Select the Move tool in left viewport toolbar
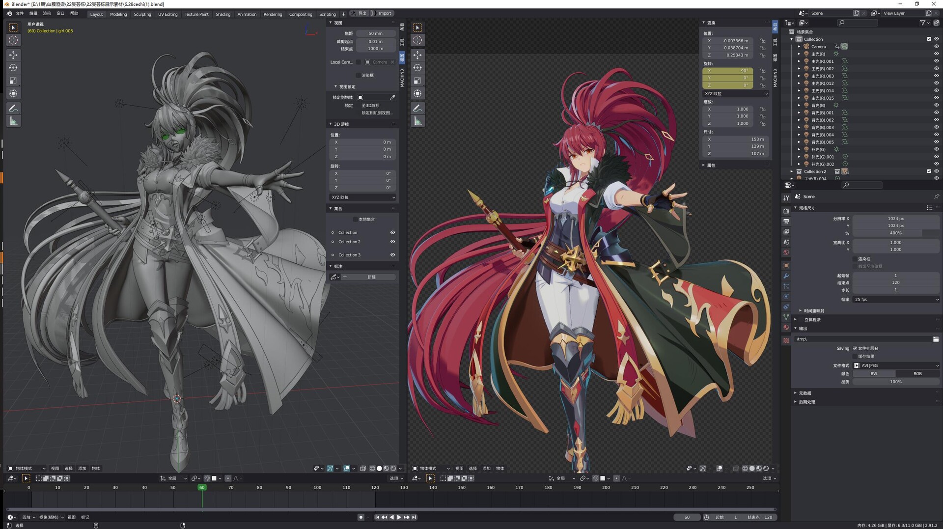 click(13, 55)
